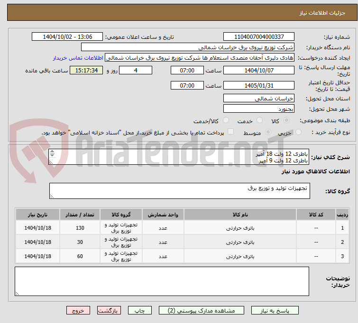Click the response deadline time 07:00 field
The height and width of the screenshot is (323, 358).
pyautogui.click(x=187, y=70)
